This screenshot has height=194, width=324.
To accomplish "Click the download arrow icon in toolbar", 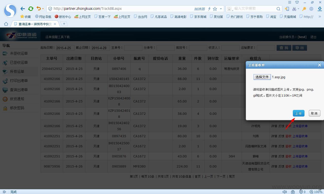I will pyautogui.click(x=319, y=9).
